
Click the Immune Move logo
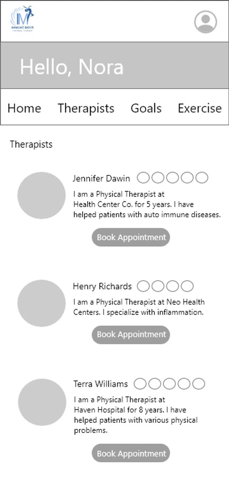[x=22, y=19]
